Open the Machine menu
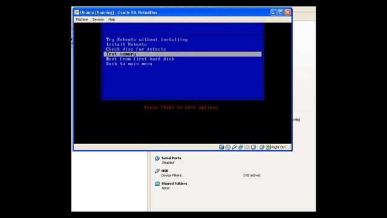Viewport: 387px width, 218px height. coord(82,19)
